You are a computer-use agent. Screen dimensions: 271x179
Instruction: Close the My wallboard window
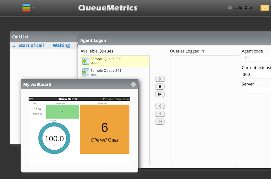coord(133,85)
